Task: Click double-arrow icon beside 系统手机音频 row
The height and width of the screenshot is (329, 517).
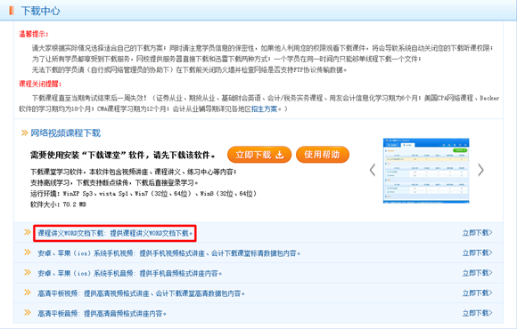Action: 28,272
